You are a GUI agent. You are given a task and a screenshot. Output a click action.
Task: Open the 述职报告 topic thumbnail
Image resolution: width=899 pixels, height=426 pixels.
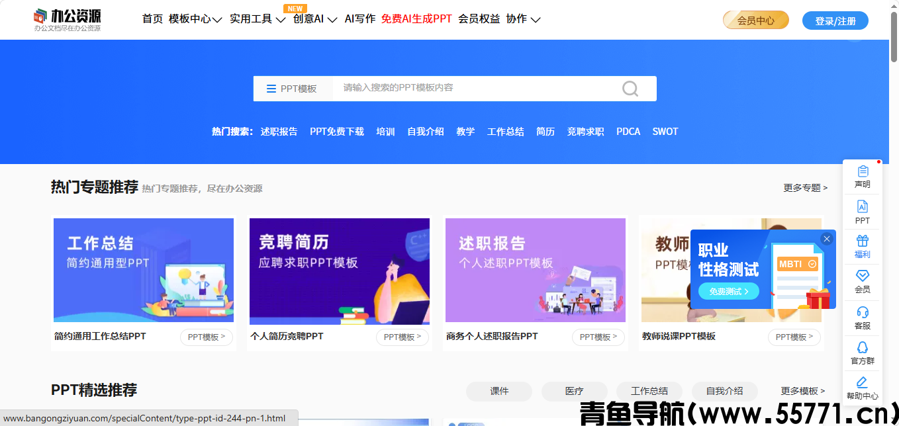click(x=536, y=270)
